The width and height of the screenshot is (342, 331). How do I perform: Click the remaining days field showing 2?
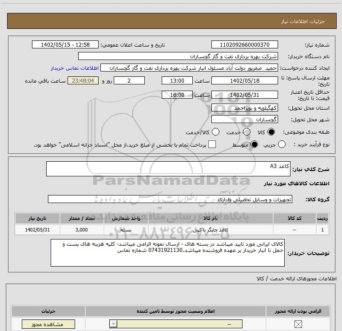(129, 80)
